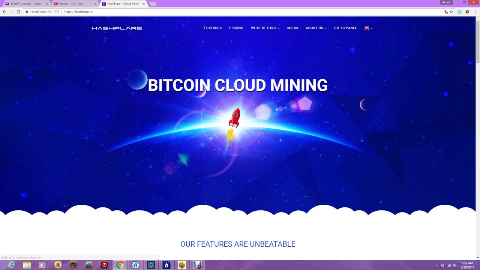Close the Yahoo mail tab

47,4
